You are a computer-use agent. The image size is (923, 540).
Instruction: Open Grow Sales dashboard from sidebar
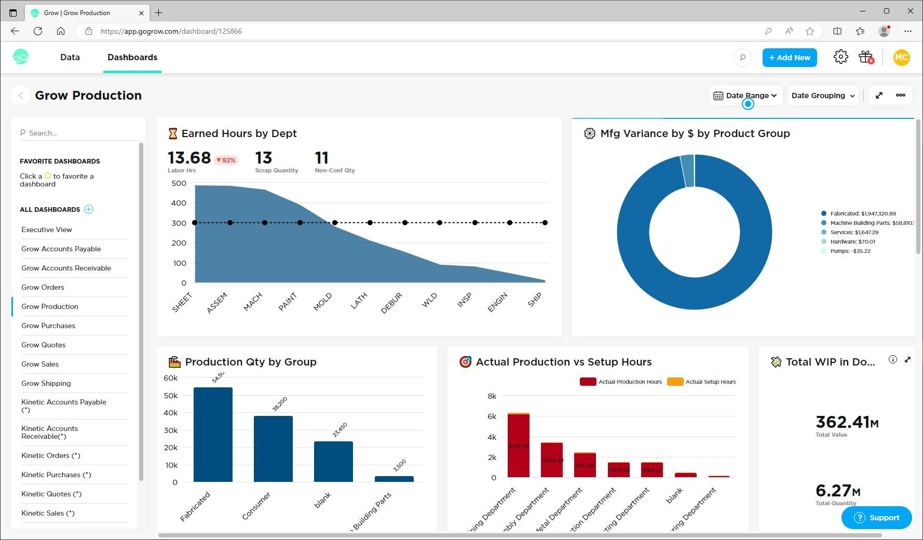pyautogui.click(x=40, y=364)
